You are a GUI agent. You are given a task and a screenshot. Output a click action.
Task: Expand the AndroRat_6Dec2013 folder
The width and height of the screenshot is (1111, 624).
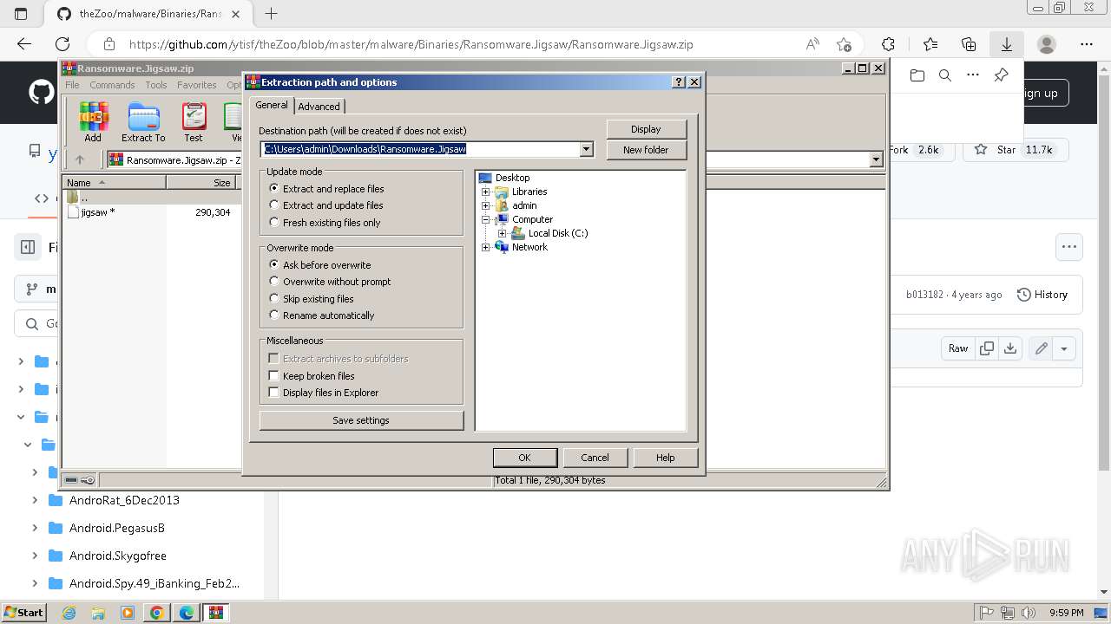[35, 500]
